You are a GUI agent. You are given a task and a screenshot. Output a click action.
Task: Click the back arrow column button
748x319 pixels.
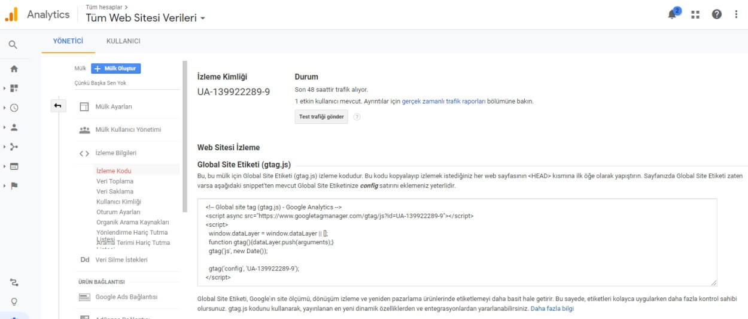[58, 106]
